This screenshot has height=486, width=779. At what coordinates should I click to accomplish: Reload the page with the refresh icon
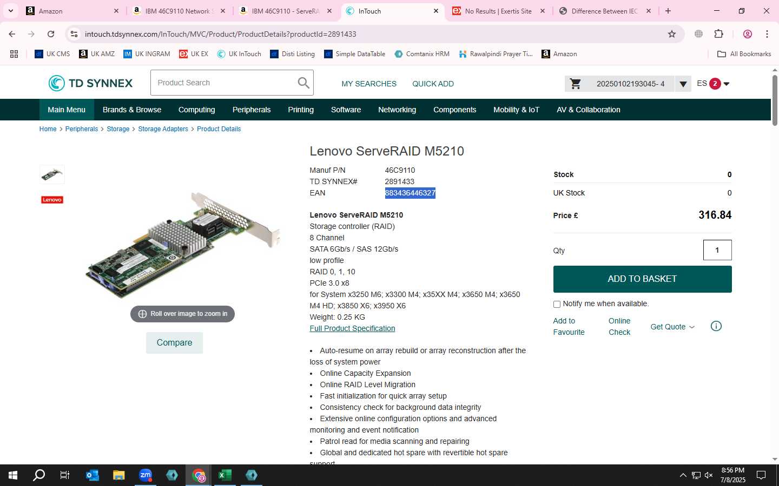tap(51, 34)
